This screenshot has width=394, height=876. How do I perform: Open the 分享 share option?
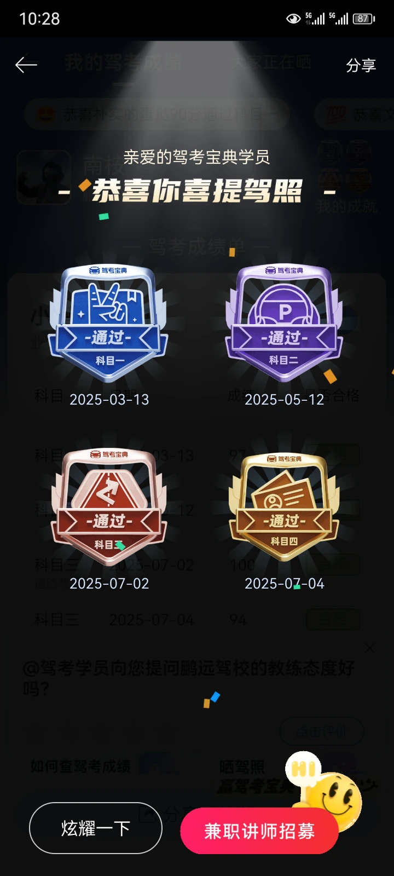pyautogui.click(x=361, y=66)
